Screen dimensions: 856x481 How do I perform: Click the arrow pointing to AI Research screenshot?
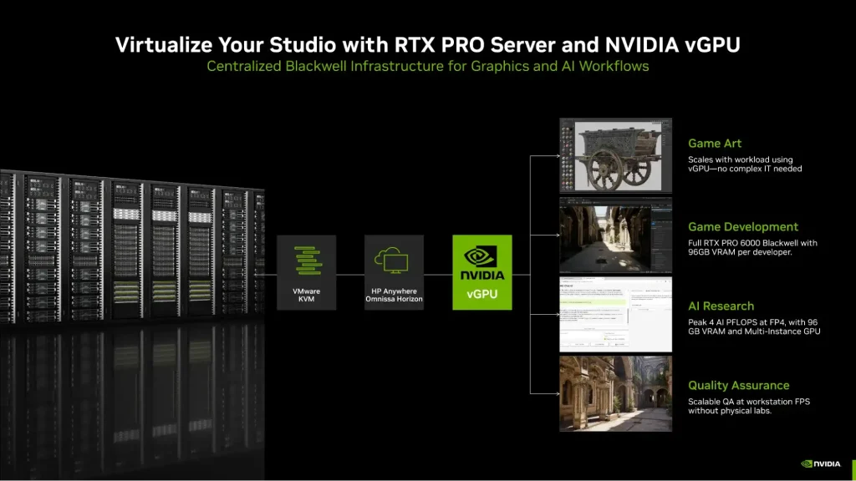pos(553,315)
